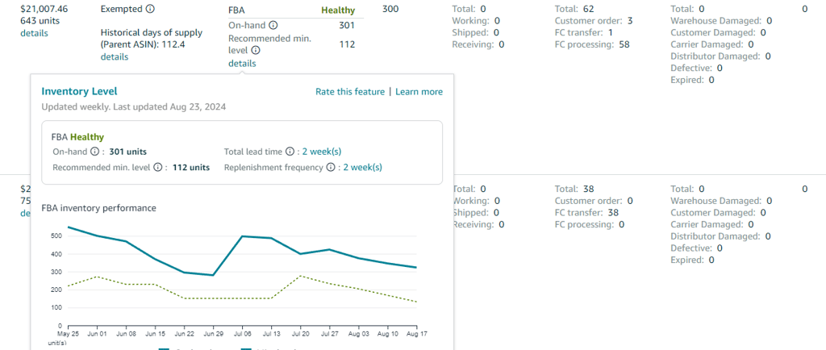Open FC transfer count 38
Screen dimensions: 826x350
(x=614, y=213)
